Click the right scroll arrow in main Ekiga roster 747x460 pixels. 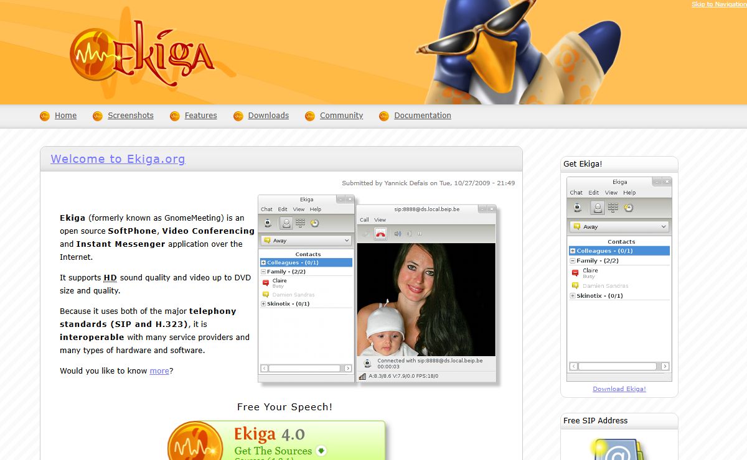point(348,369)
